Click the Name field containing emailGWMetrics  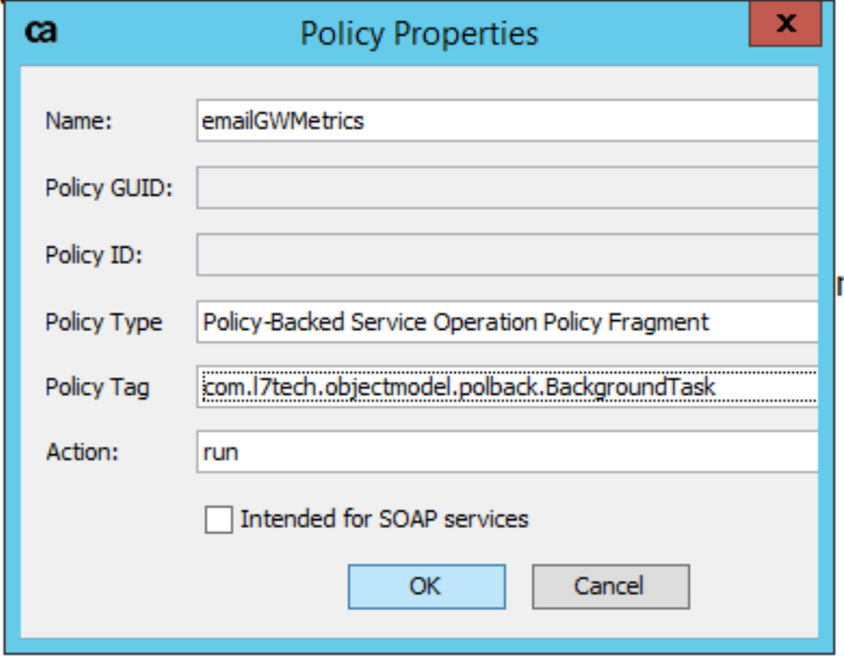pyautogui.click(x=507, y=120)
